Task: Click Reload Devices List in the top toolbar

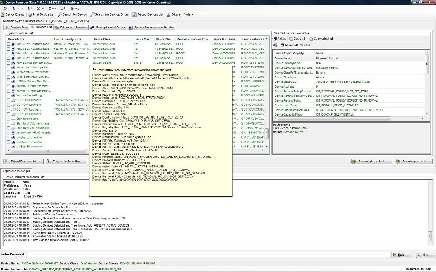Action: [148, 14]
